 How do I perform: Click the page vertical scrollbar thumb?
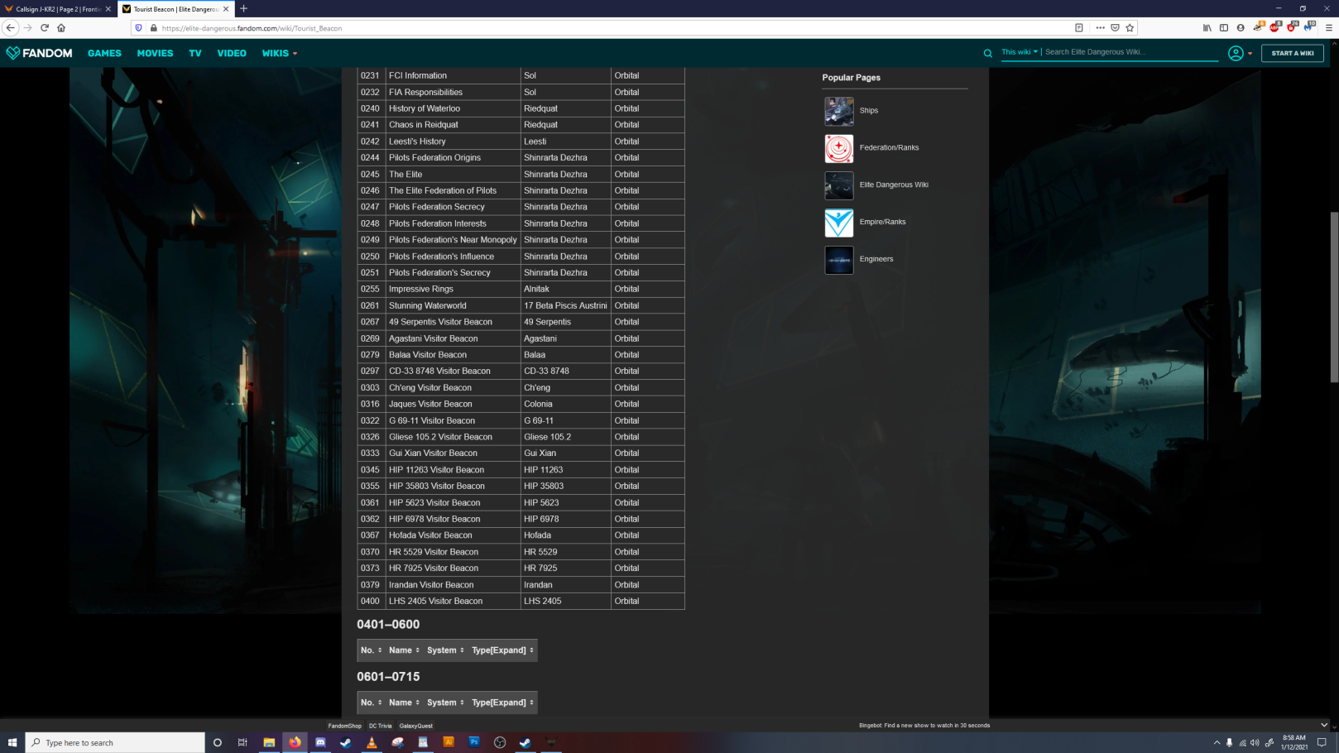point(1334,296)
